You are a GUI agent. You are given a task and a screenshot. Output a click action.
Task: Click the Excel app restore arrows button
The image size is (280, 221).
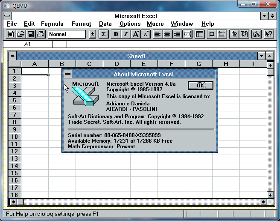coord(272,16)
